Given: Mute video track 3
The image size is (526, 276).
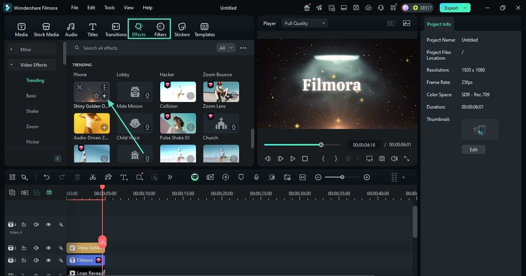Looking at the screenshot, I should [x=36, y=248].
